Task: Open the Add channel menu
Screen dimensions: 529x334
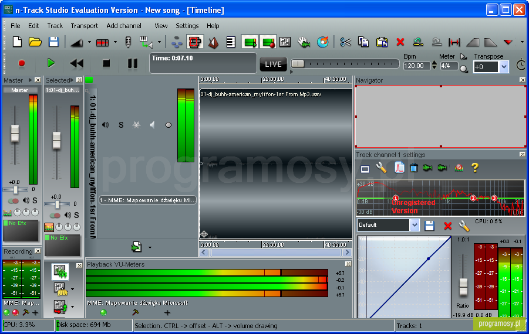Action: tap(124, 26)
